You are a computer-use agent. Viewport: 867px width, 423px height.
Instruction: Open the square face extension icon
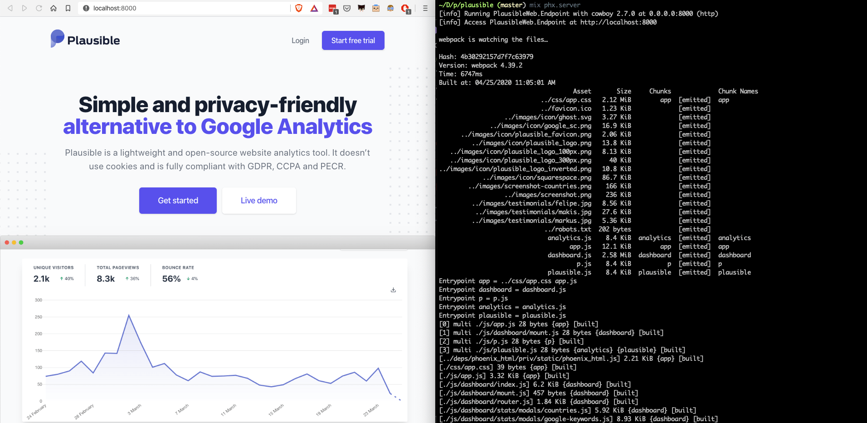(376, 8)
